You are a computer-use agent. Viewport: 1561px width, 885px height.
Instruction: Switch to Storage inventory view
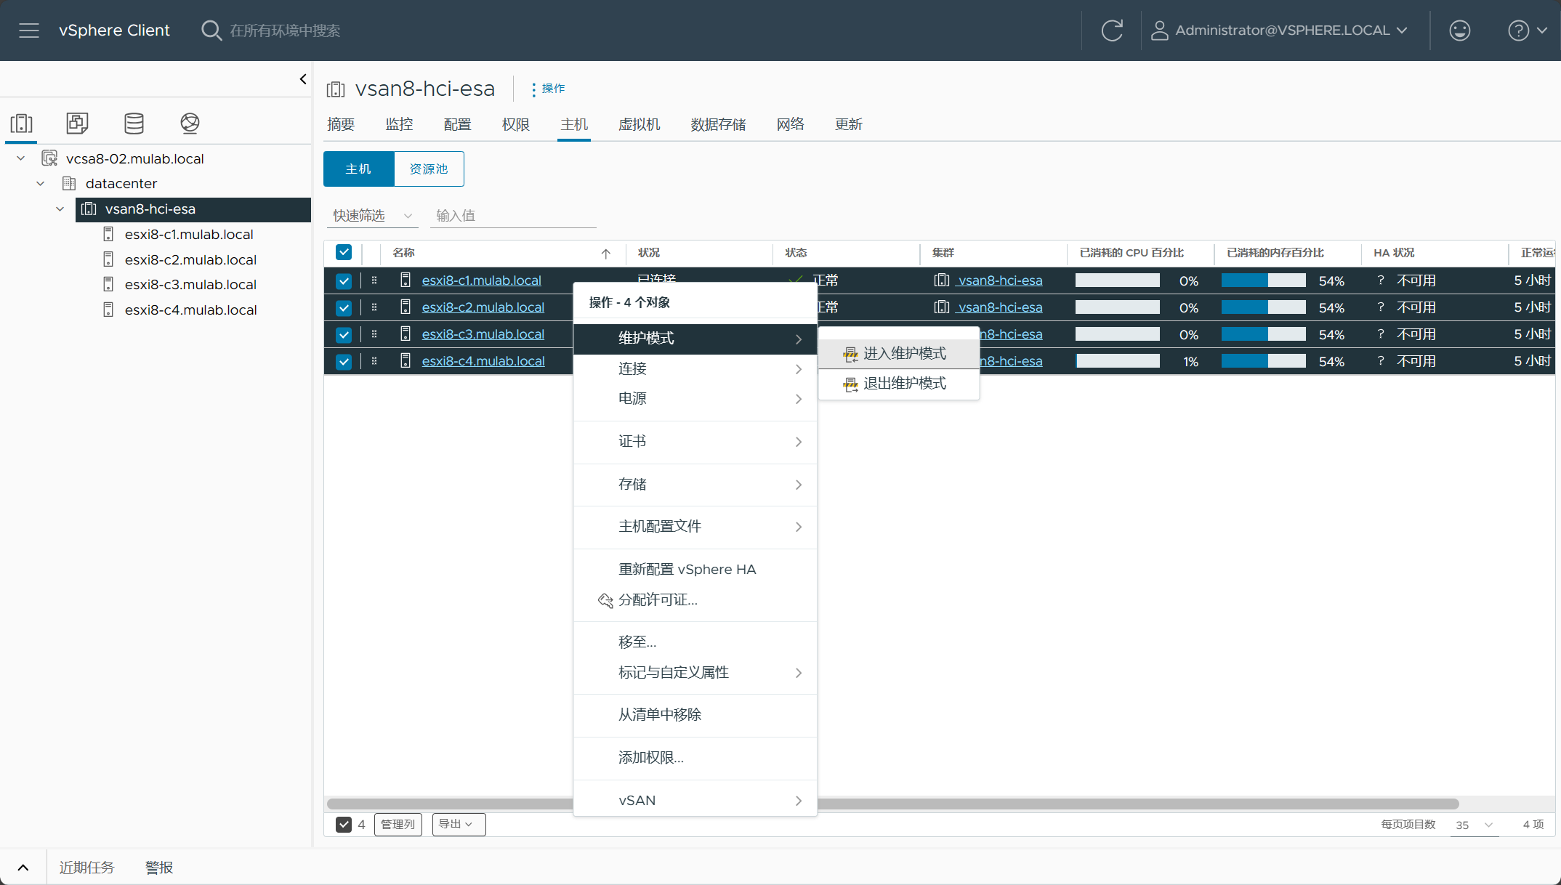pyautogui.click(x=134, y=123)
